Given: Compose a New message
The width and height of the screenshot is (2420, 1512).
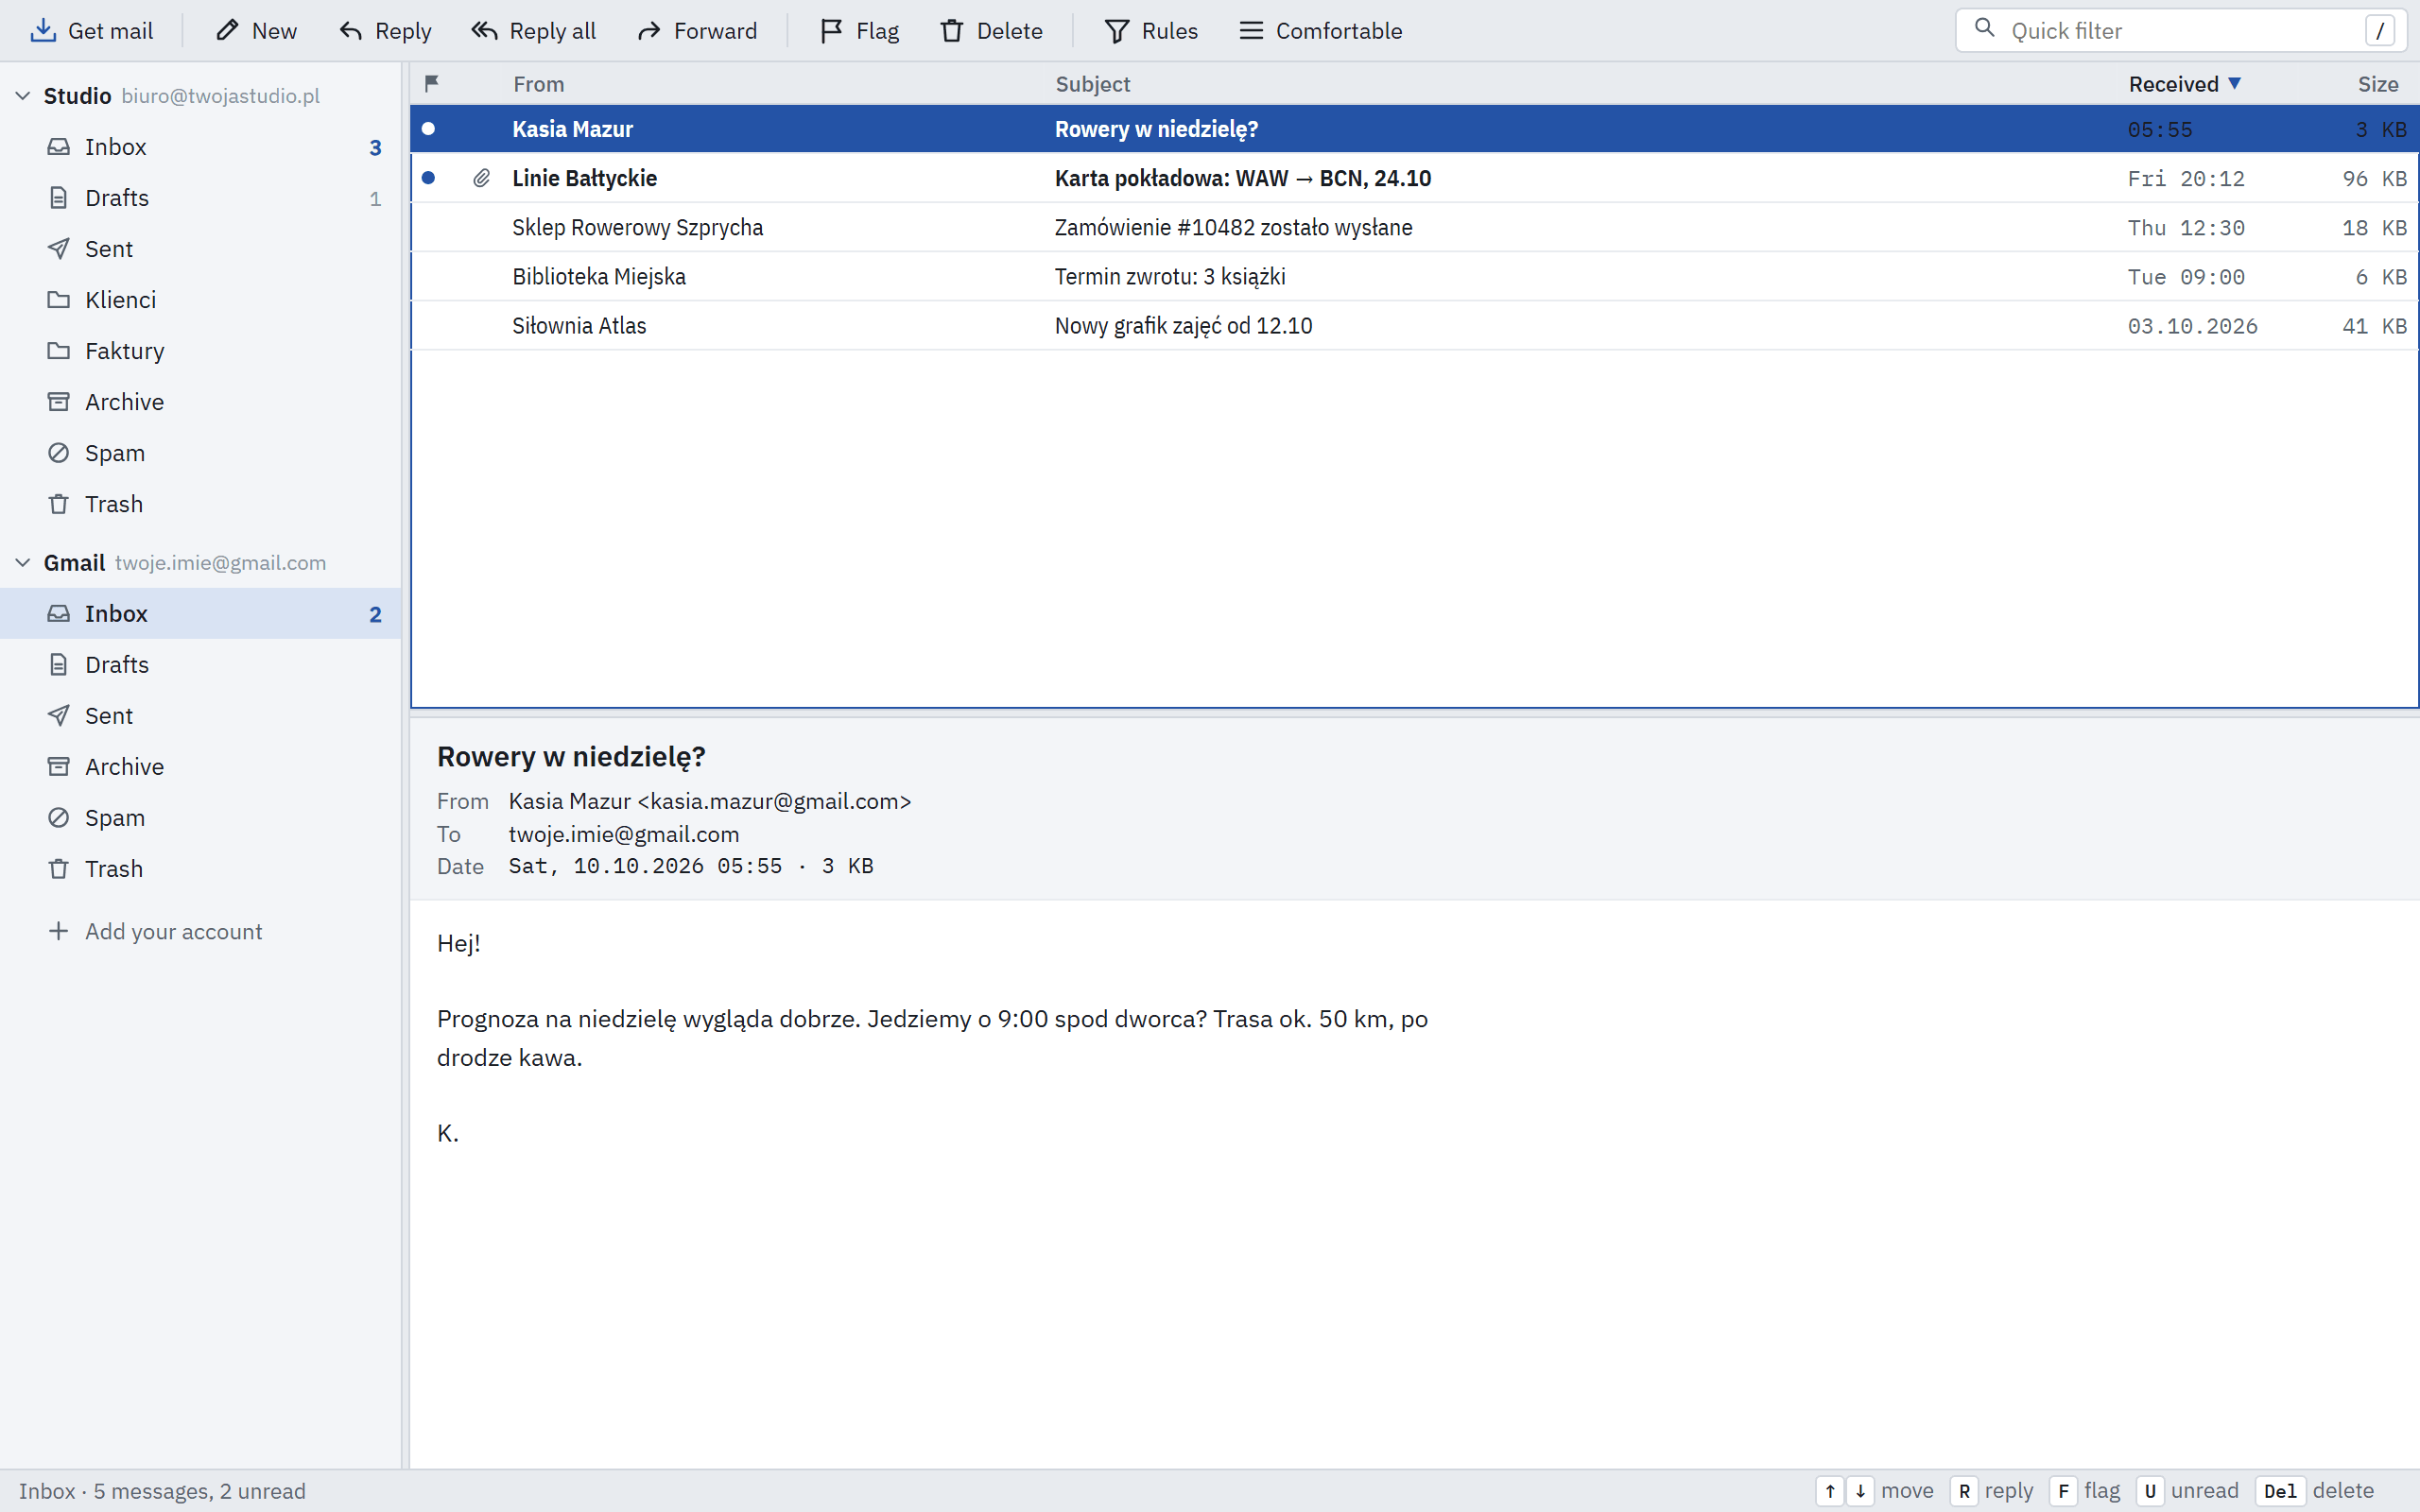Looking at the screenshot, I should tap(256, 31).
